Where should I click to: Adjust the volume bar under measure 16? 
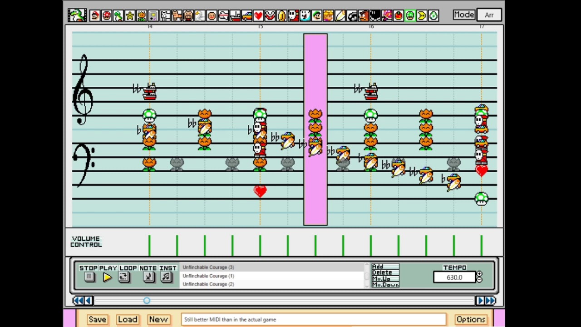tap(371, 245)
